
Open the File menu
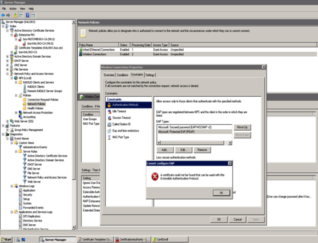click(4, 8)
